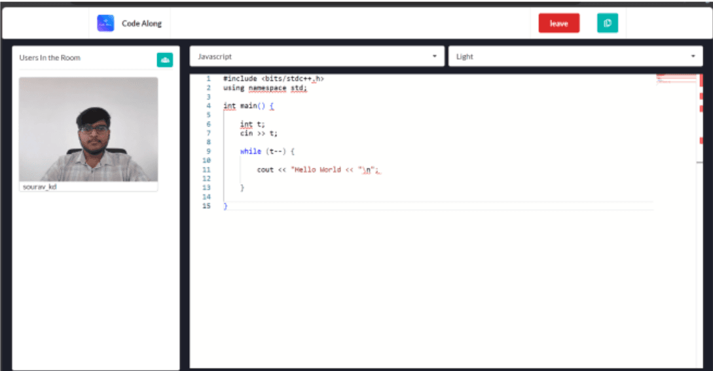The image size is (713, 371).
Task: Place cursor on the #include line
Action: [273, 79]
